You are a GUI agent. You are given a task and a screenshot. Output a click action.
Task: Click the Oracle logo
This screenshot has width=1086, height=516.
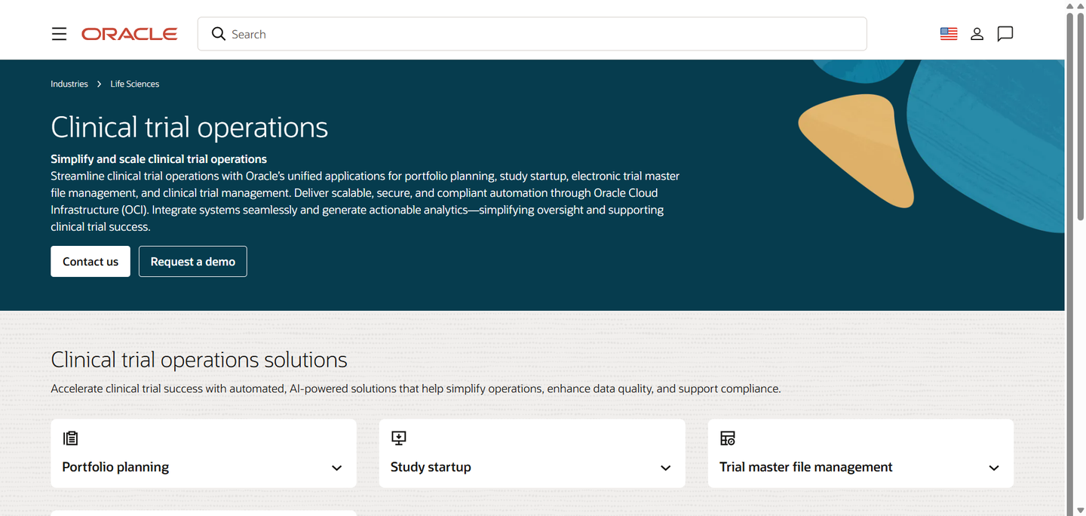point(130,34)
